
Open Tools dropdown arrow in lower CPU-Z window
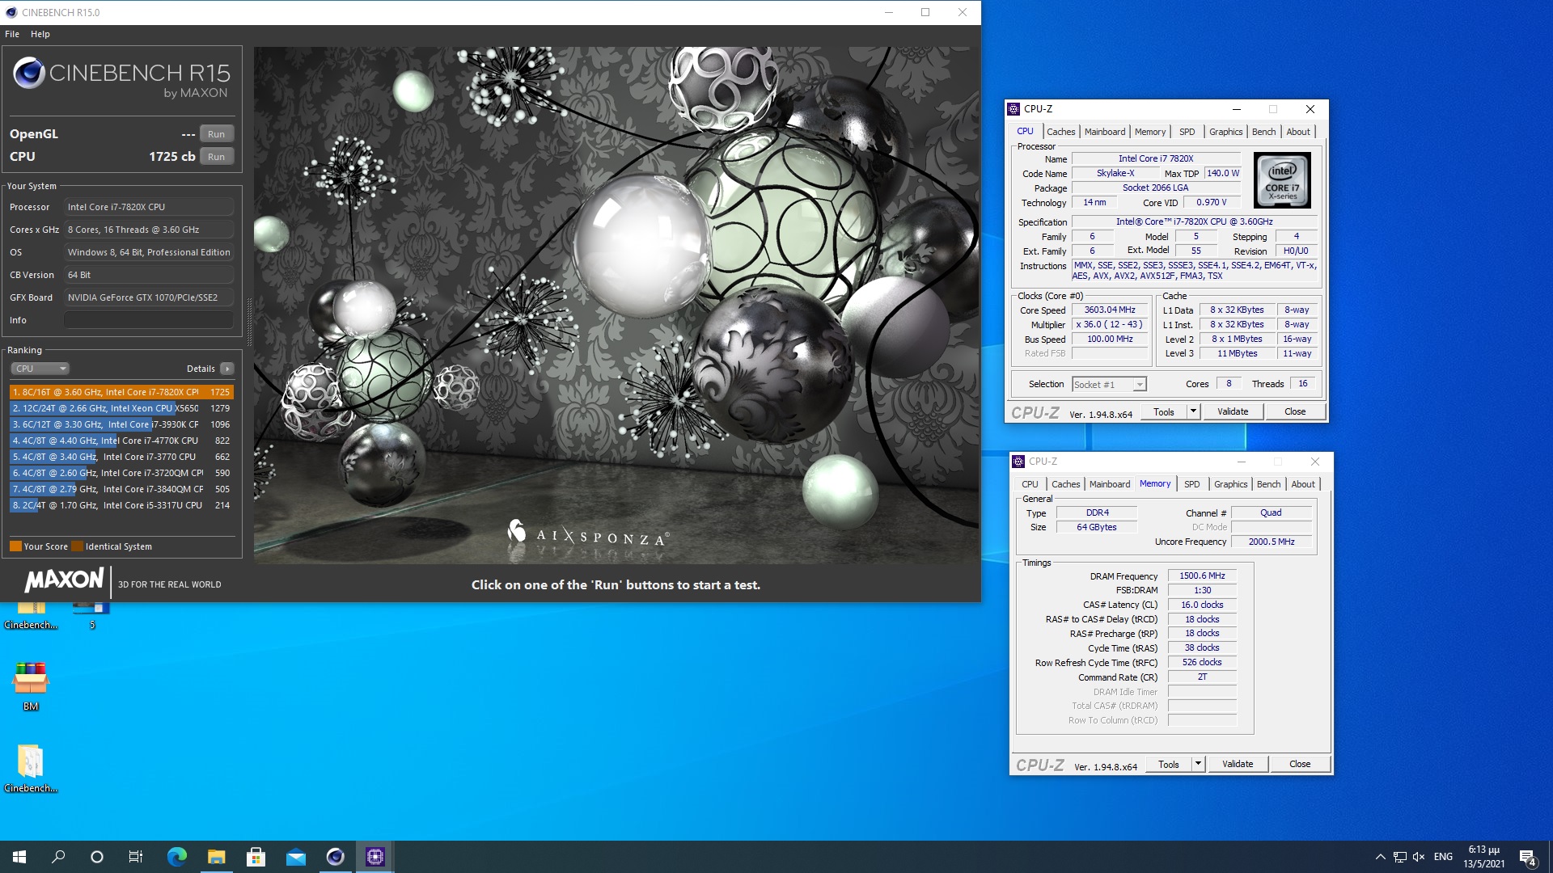(x=1197, y=764)
